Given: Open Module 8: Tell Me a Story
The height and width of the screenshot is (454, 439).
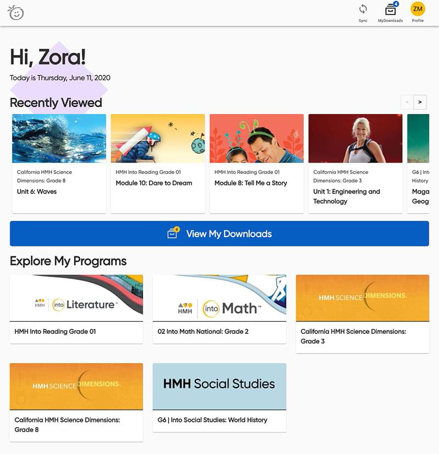Looking at the screenshot, I should pyautogui.click(x=251, y=183).
